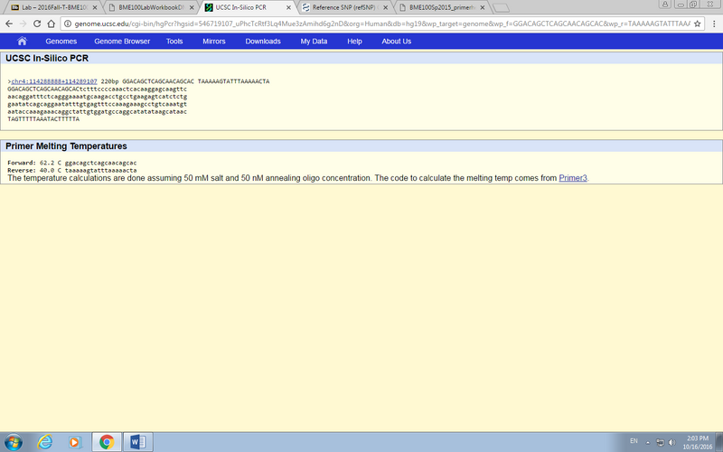The width and height of the screenshot is (723, 452).
Task: Open the My Data menu
Action: point(314,41)
